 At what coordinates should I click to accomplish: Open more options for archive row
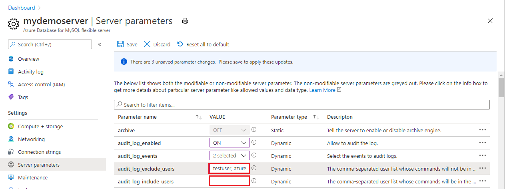pos(483,130)
